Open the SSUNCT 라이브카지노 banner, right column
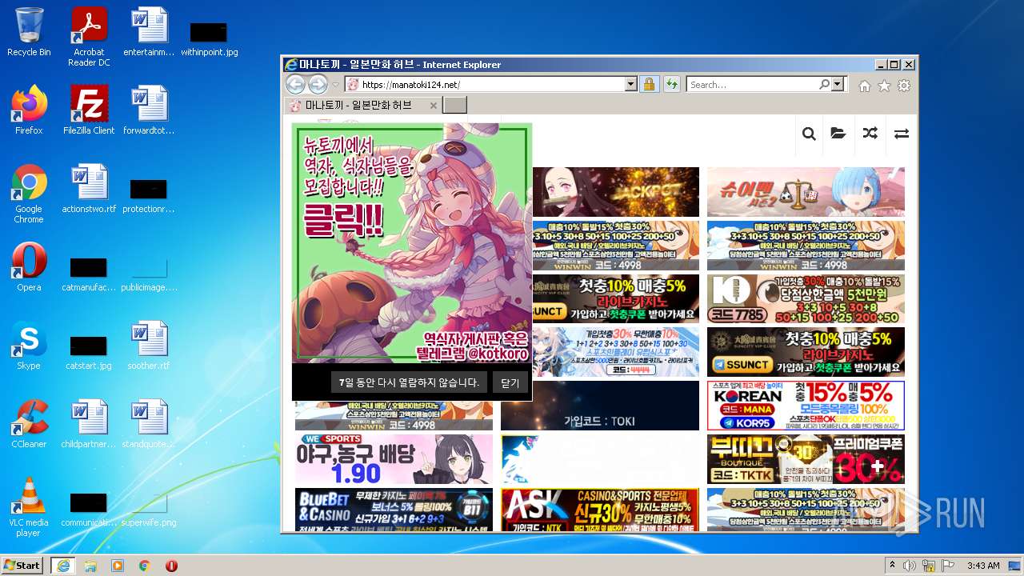1024x576 pixels. click(806, 352)
